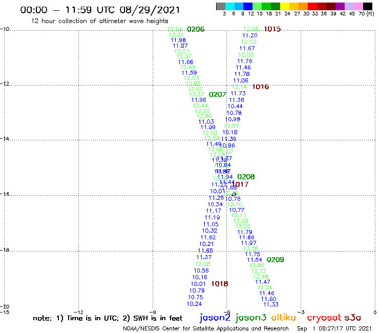This screenshot has width=379, height=333.
Task: Select wave height value 11.87
Action: click(x=180, y=46)
